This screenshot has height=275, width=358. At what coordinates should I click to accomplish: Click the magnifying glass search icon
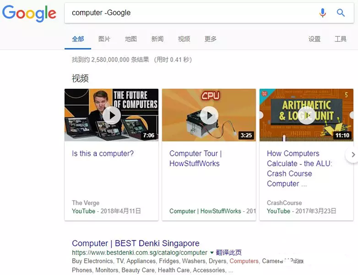point(341,13)
